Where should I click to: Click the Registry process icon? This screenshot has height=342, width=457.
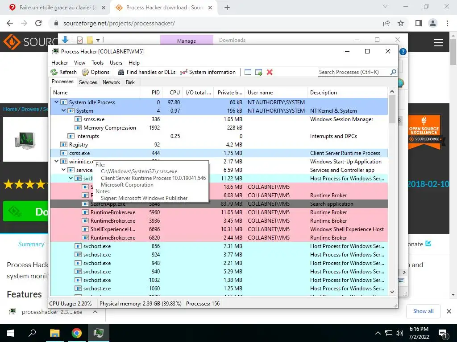pos(63,145)
